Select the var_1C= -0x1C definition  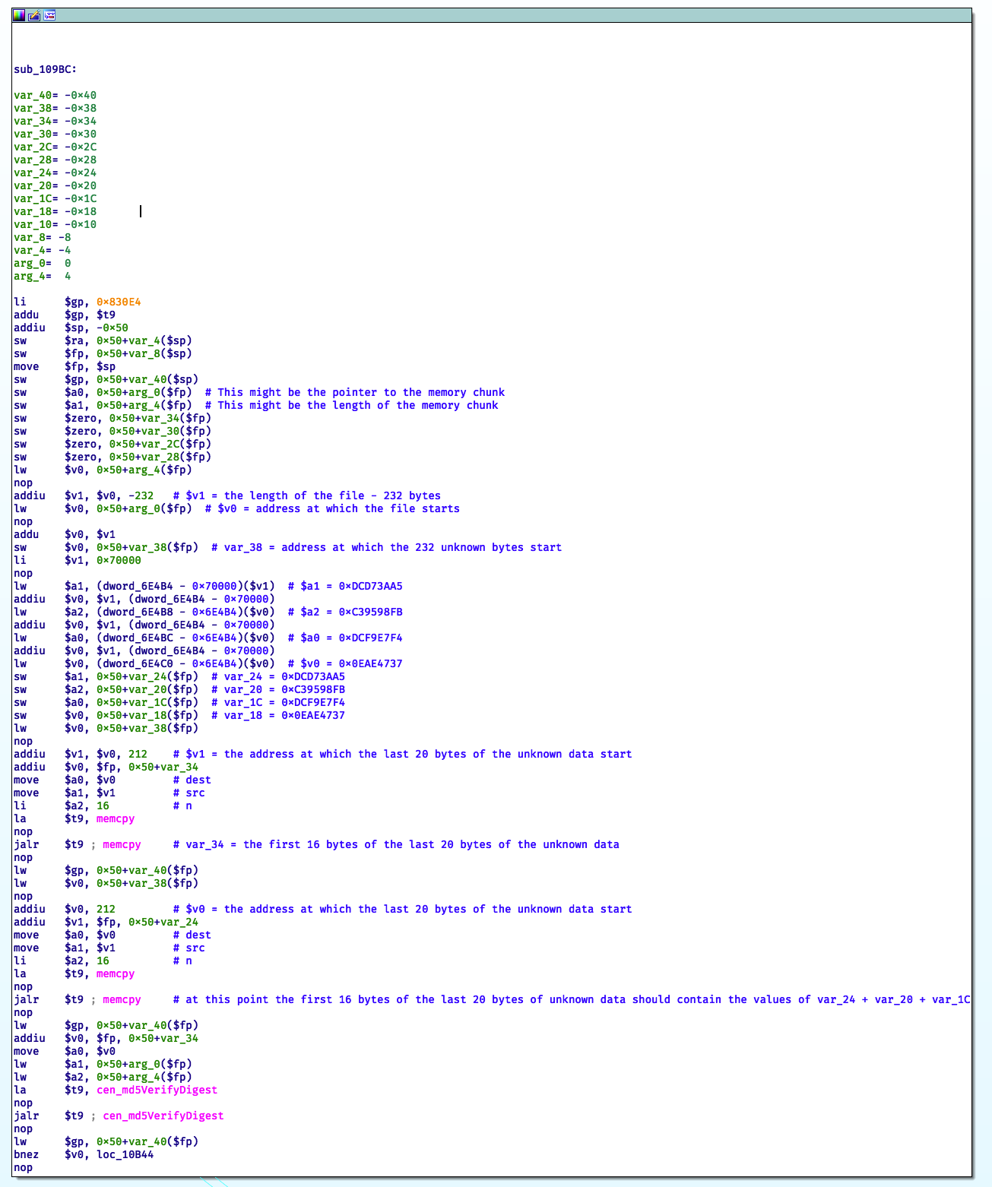55,198
